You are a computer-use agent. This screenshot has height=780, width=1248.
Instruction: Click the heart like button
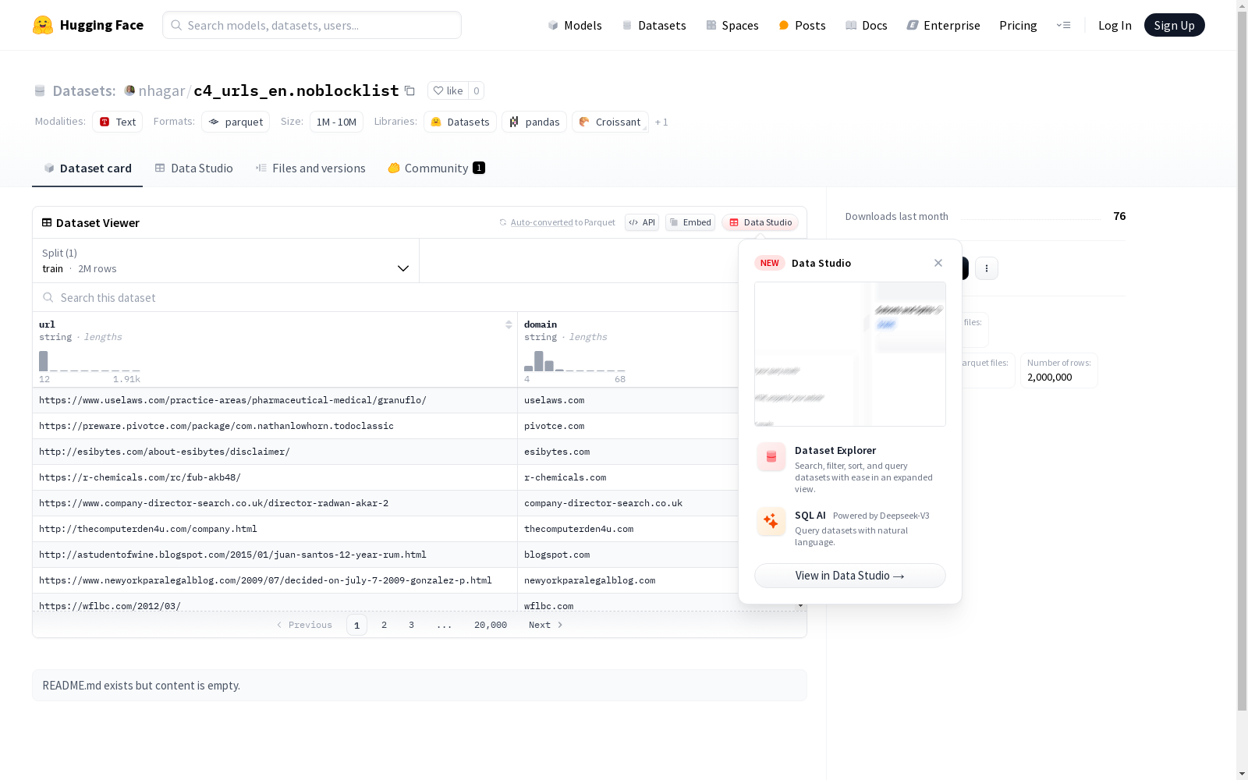click(x=448, y=90)
